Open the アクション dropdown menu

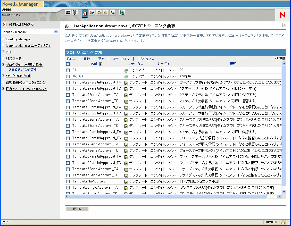click(146, 59)
